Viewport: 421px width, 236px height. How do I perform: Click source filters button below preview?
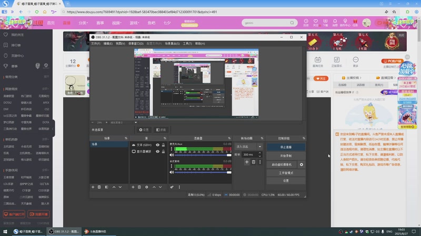pos(161,130)
